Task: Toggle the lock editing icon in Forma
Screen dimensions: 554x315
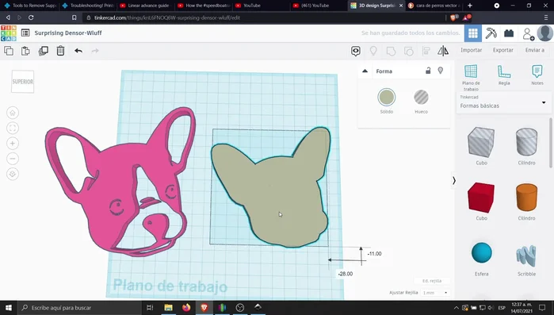Action: point(428,71)
